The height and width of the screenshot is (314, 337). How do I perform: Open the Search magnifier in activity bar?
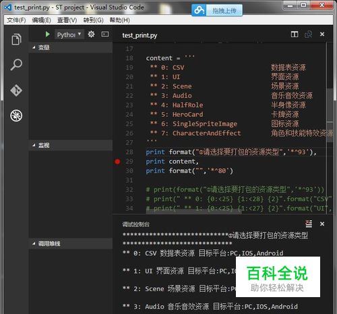(16, 65)
